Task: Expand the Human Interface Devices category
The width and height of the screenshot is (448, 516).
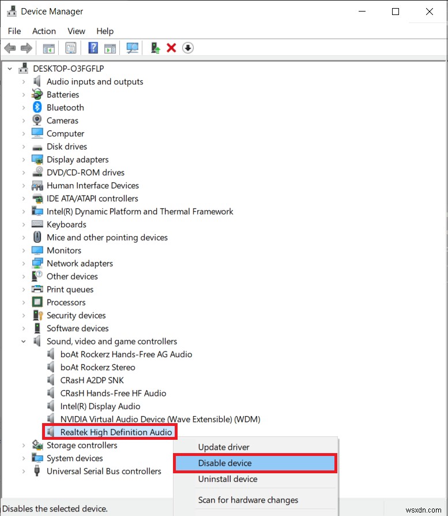Action: (23, 186)
